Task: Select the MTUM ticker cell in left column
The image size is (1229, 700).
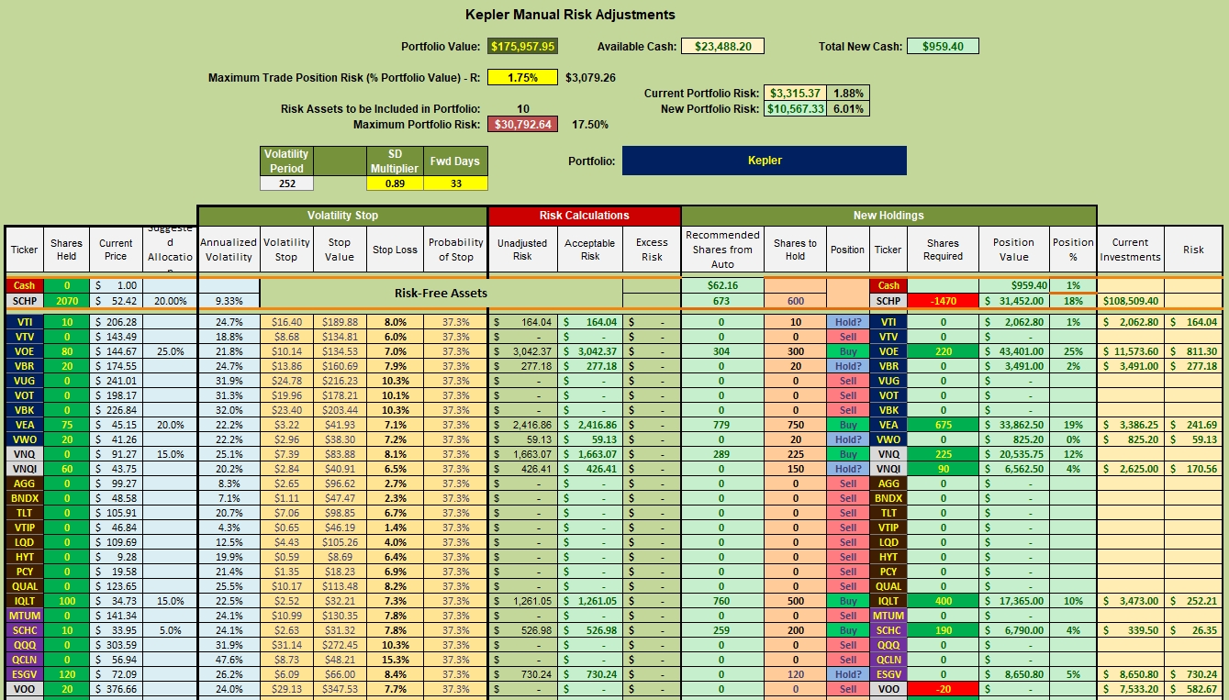Action: [x=24, y=616]
